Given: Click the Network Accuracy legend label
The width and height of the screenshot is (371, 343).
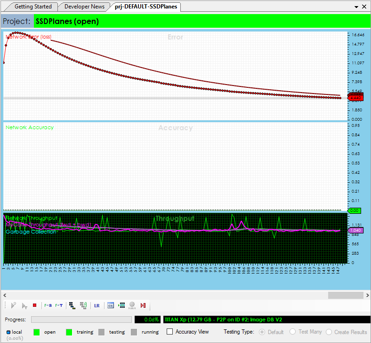Looking at the screenshot, I should tap(30, 127).
